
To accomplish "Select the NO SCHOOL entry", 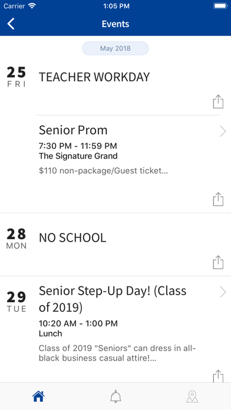I will click(72, 238).
